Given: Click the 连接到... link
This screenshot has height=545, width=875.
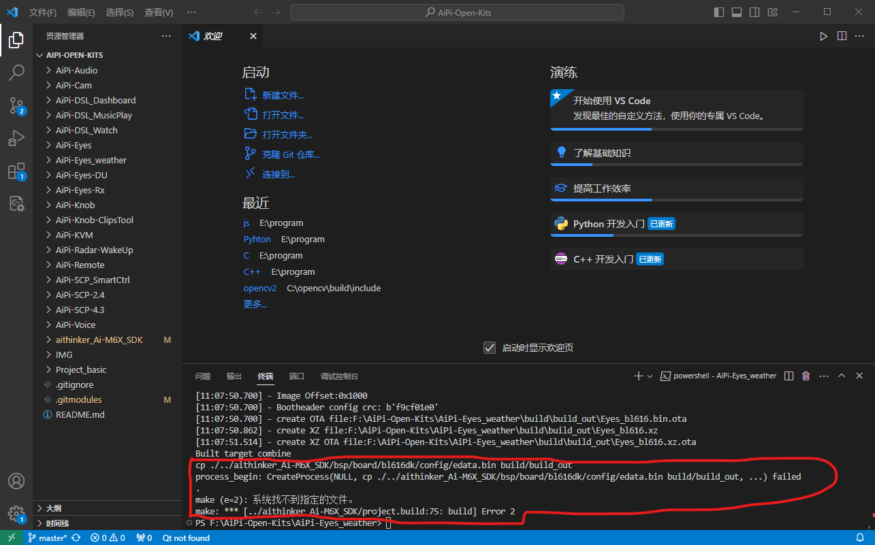Looking at the screenshot, I should tap(279, 174).
